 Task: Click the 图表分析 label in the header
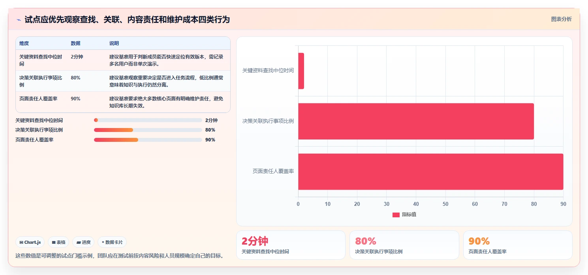click(561, 19)
